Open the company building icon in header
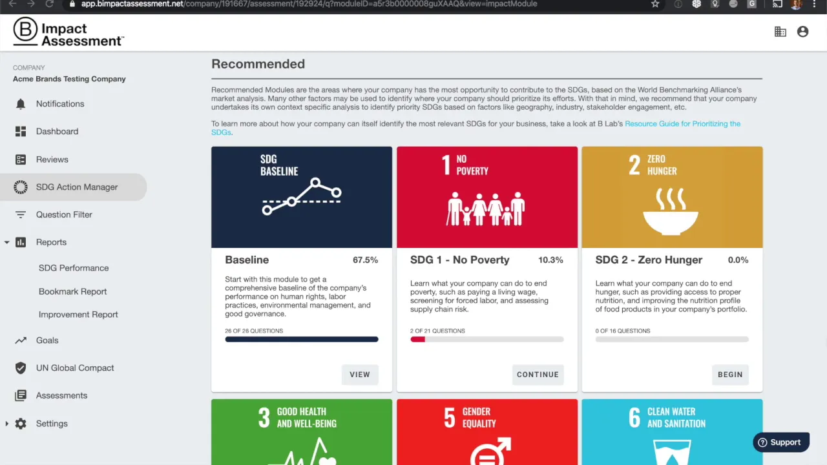The image size is (827, 465). (780, 32)
